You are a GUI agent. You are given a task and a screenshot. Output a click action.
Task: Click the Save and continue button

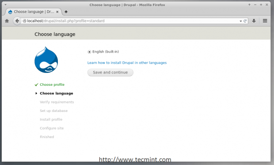tap(110, 73)
